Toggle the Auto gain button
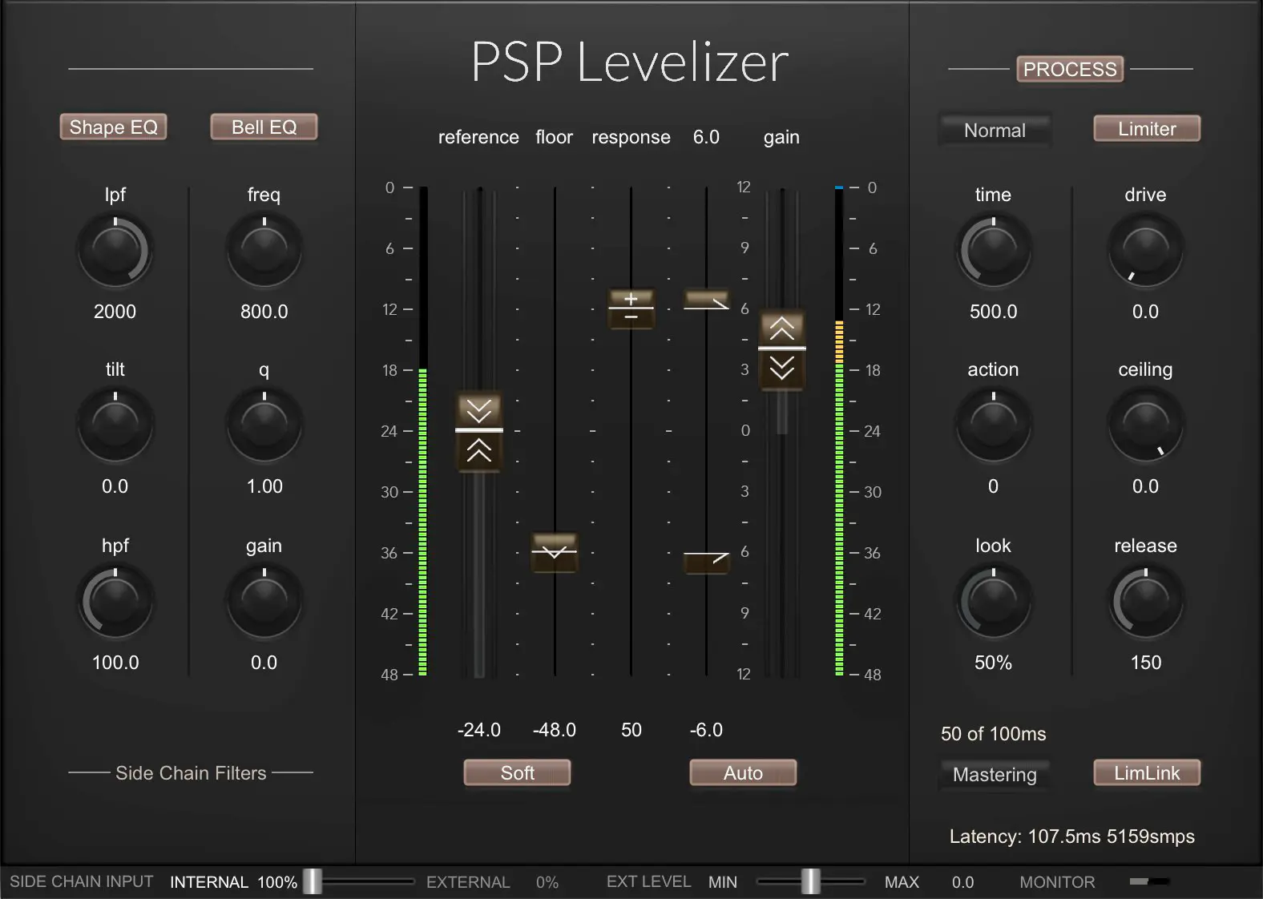Image resolution: width=1263 pixels, height=899 pixels. [743, 772]
